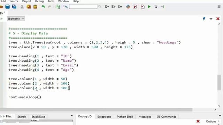The width and height of the screenshot is (223, 125).
Task: Open the Window menu
Action: pos(63,1)
